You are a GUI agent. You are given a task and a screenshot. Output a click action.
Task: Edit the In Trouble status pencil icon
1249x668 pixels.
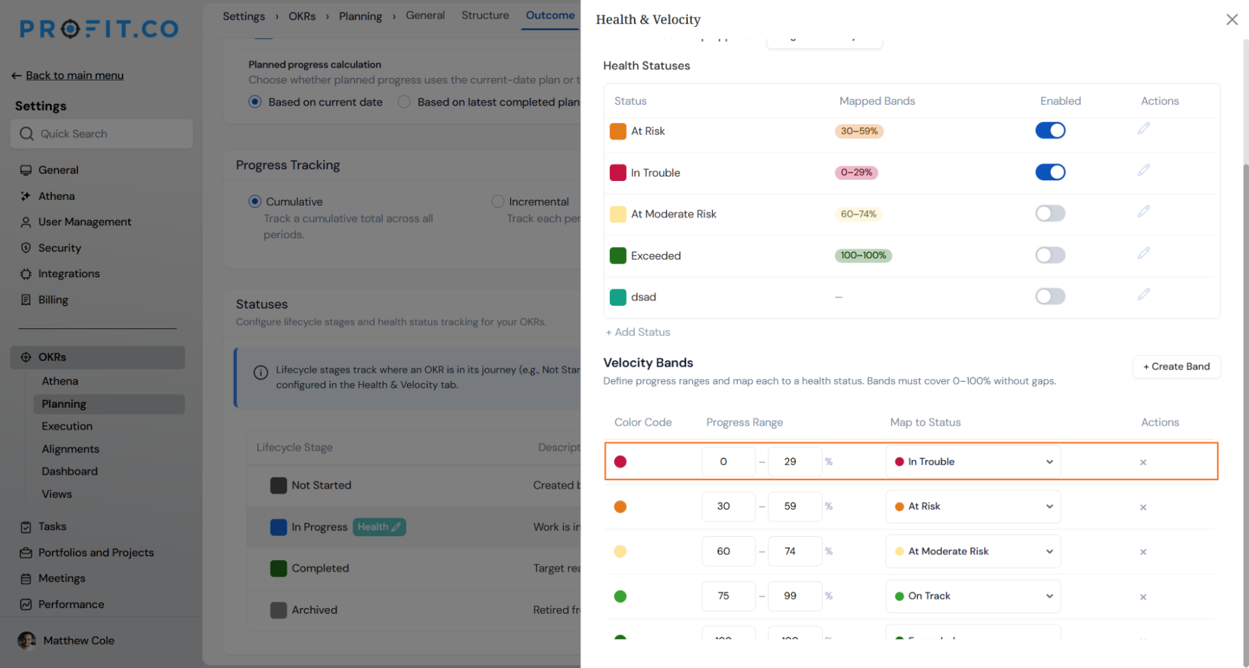point(1143,170)
